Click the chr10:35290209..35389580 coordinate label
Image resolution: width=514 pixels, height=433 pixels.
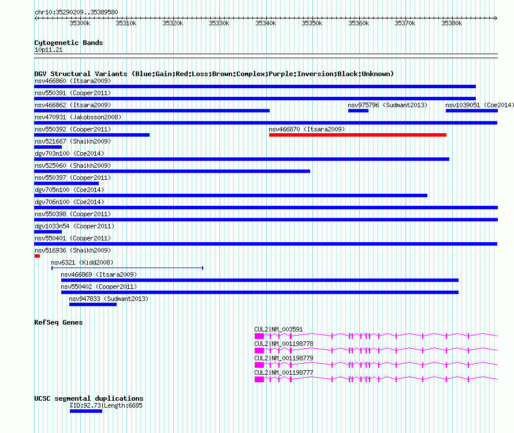pyautogui.click(x=76, y=12)
